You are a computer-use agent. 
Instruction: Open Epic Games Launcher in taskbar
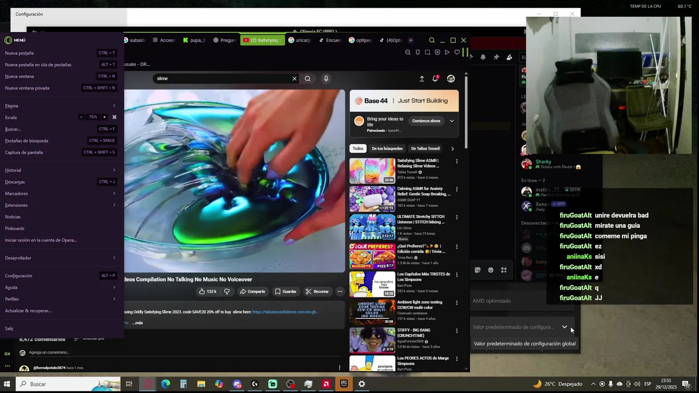pos(344,384)
